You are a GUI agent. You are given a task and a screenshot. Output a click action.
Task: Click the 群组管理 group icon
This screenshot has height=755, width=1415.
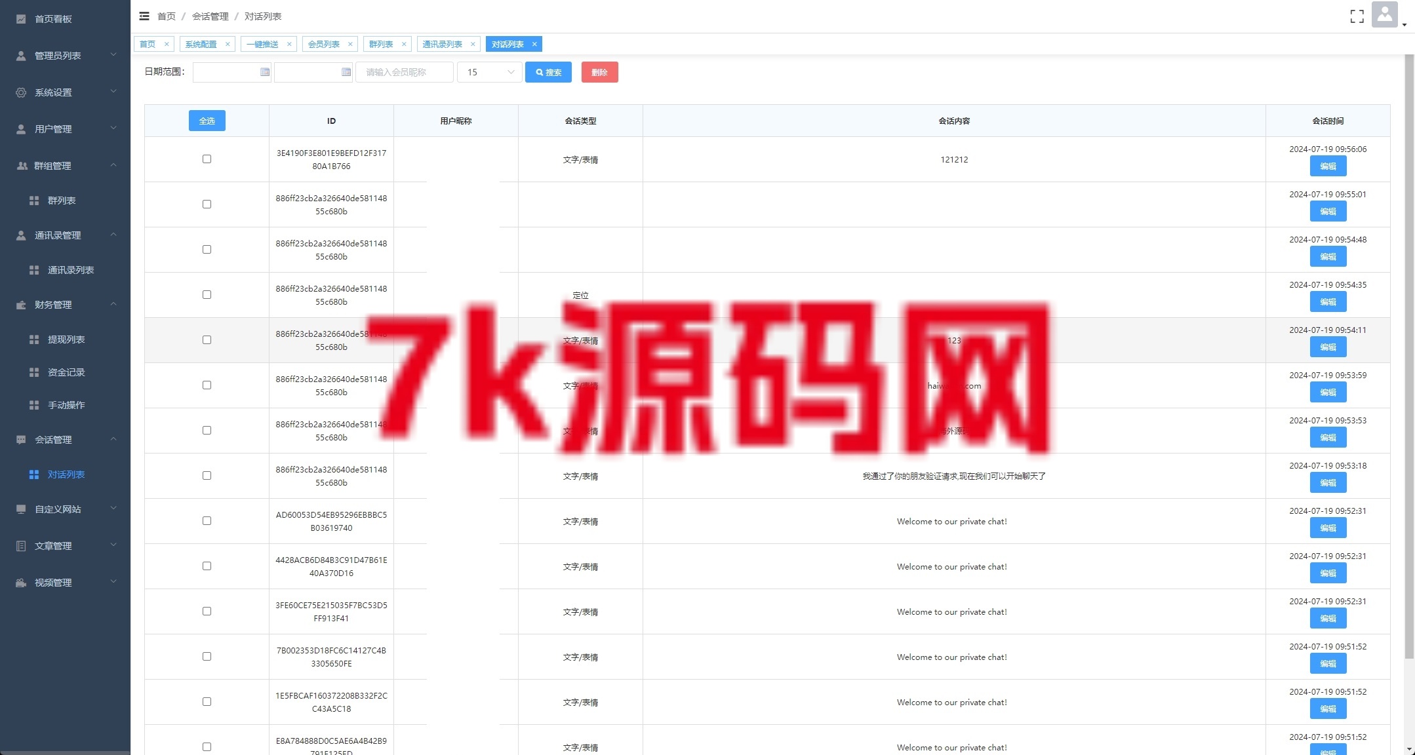pos(22,166)
